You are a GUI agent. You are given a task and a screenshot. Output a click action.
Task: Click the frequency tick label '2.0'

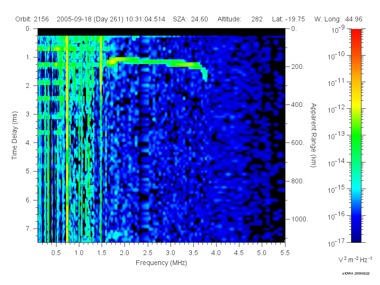(x=124, y=253)
